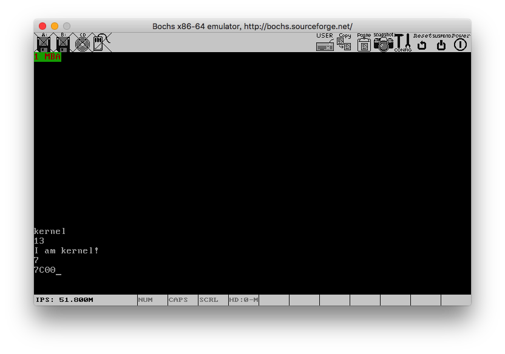Viewport: 505px width, 354px height.
Task: Toggle the mouse capture icon
Action: pos(102,42)
